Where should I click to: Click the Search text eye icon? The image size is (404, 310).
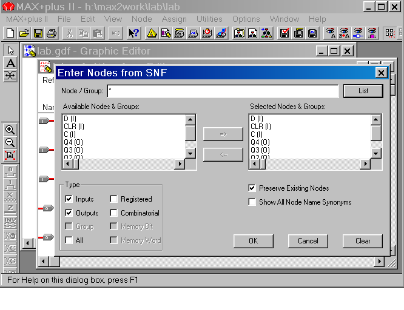[331, 33]
